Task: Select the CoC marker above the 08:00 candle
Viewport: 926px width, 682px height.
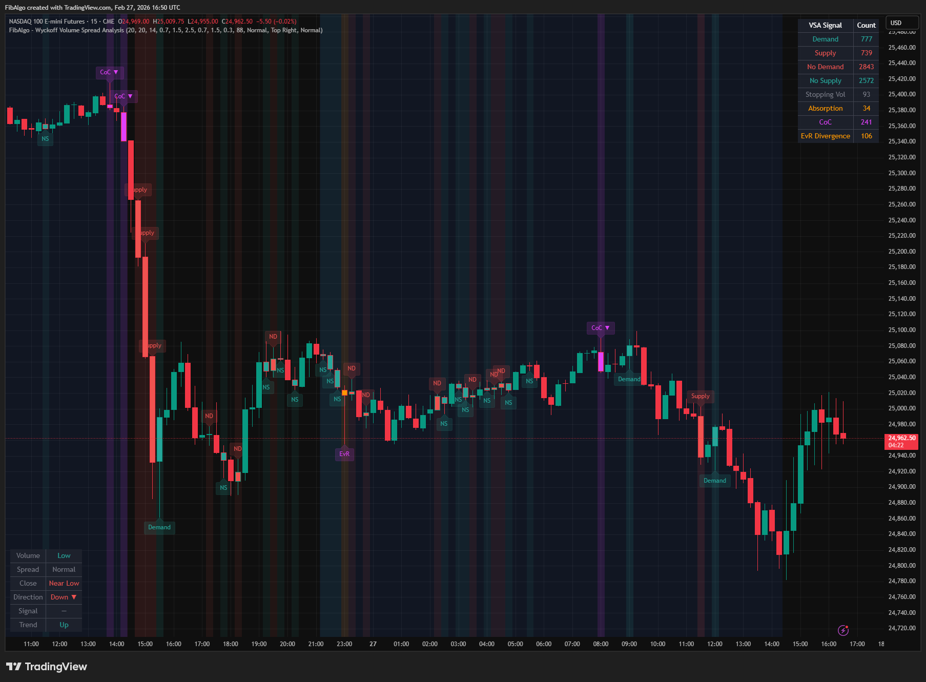Action: [x=600, y=327]
